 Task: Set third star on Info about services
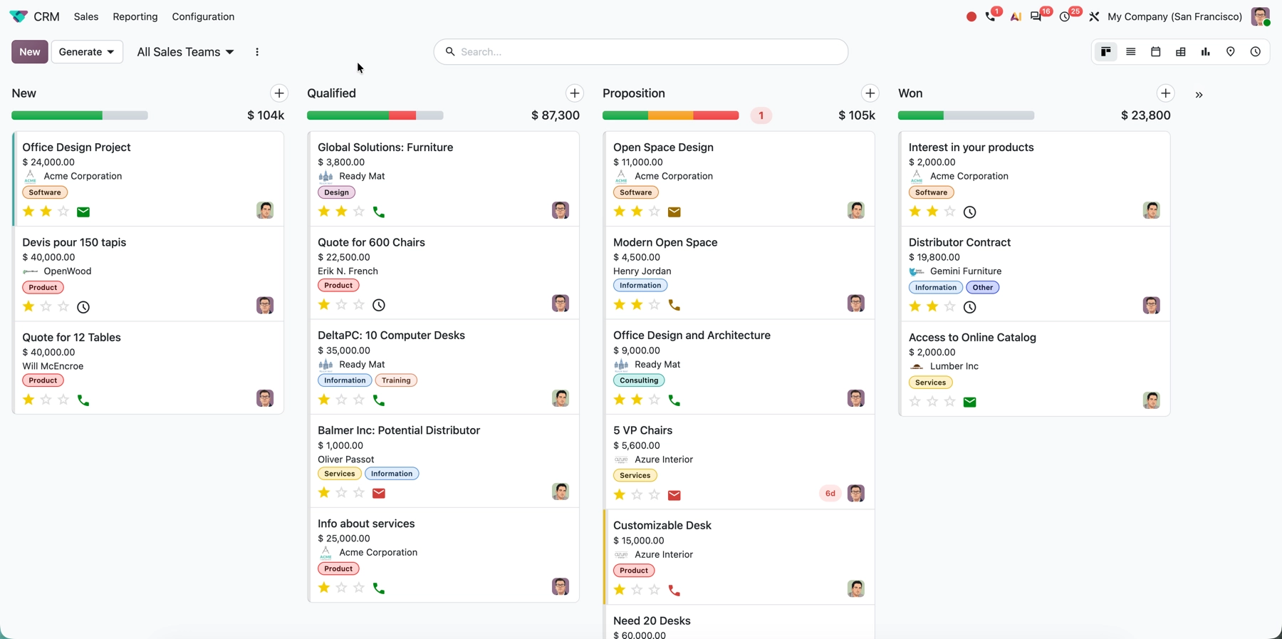coord(359,588)
